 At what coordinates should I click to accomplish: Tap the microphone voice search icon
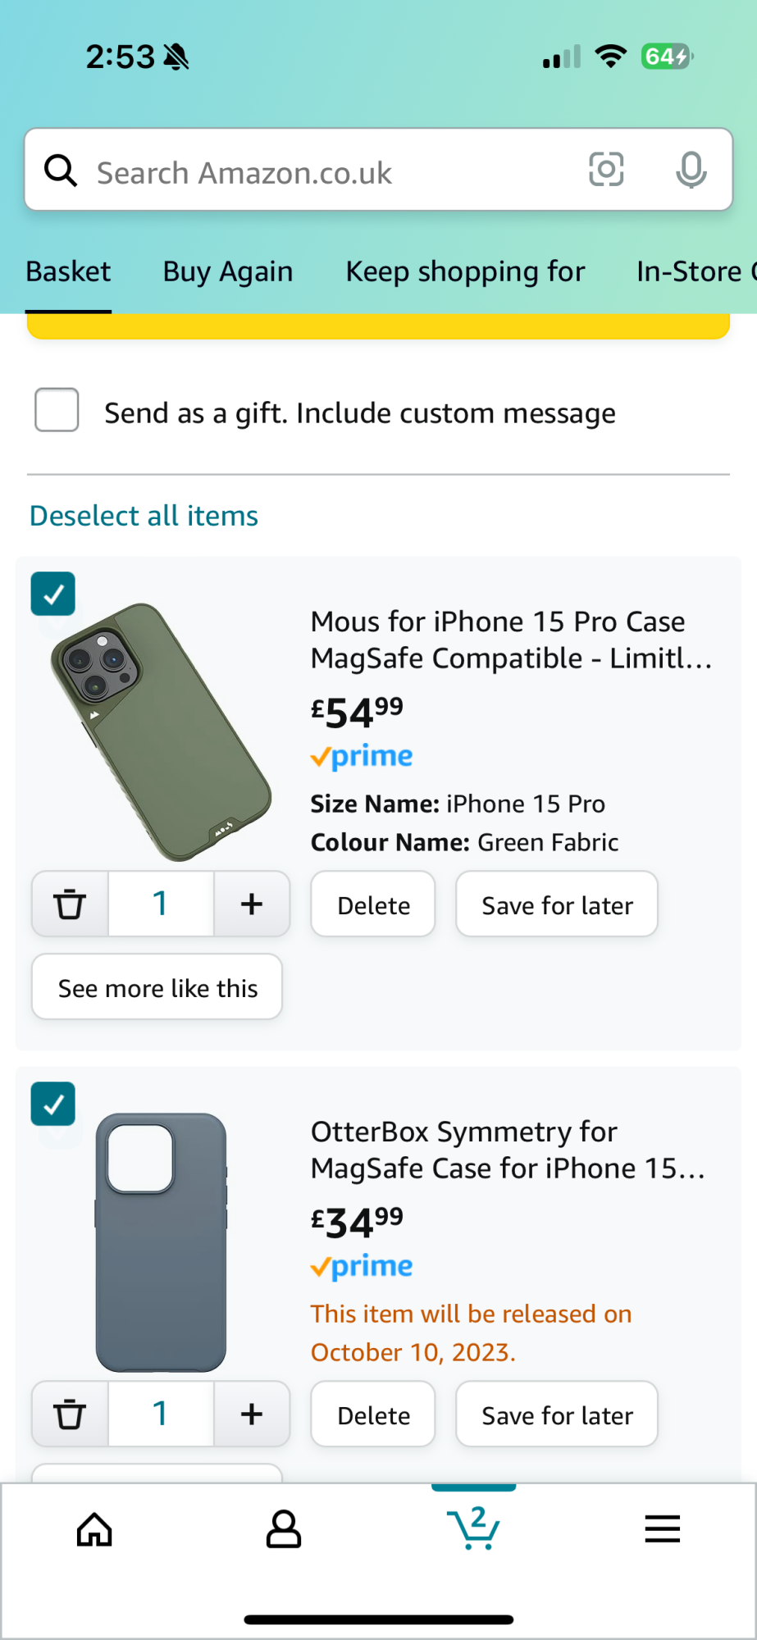[x=691, y=170]
